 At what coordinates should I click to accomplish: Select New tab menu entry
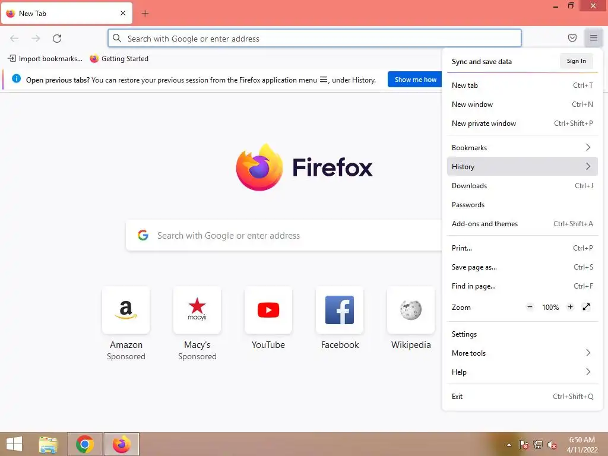tap(522, 85)
